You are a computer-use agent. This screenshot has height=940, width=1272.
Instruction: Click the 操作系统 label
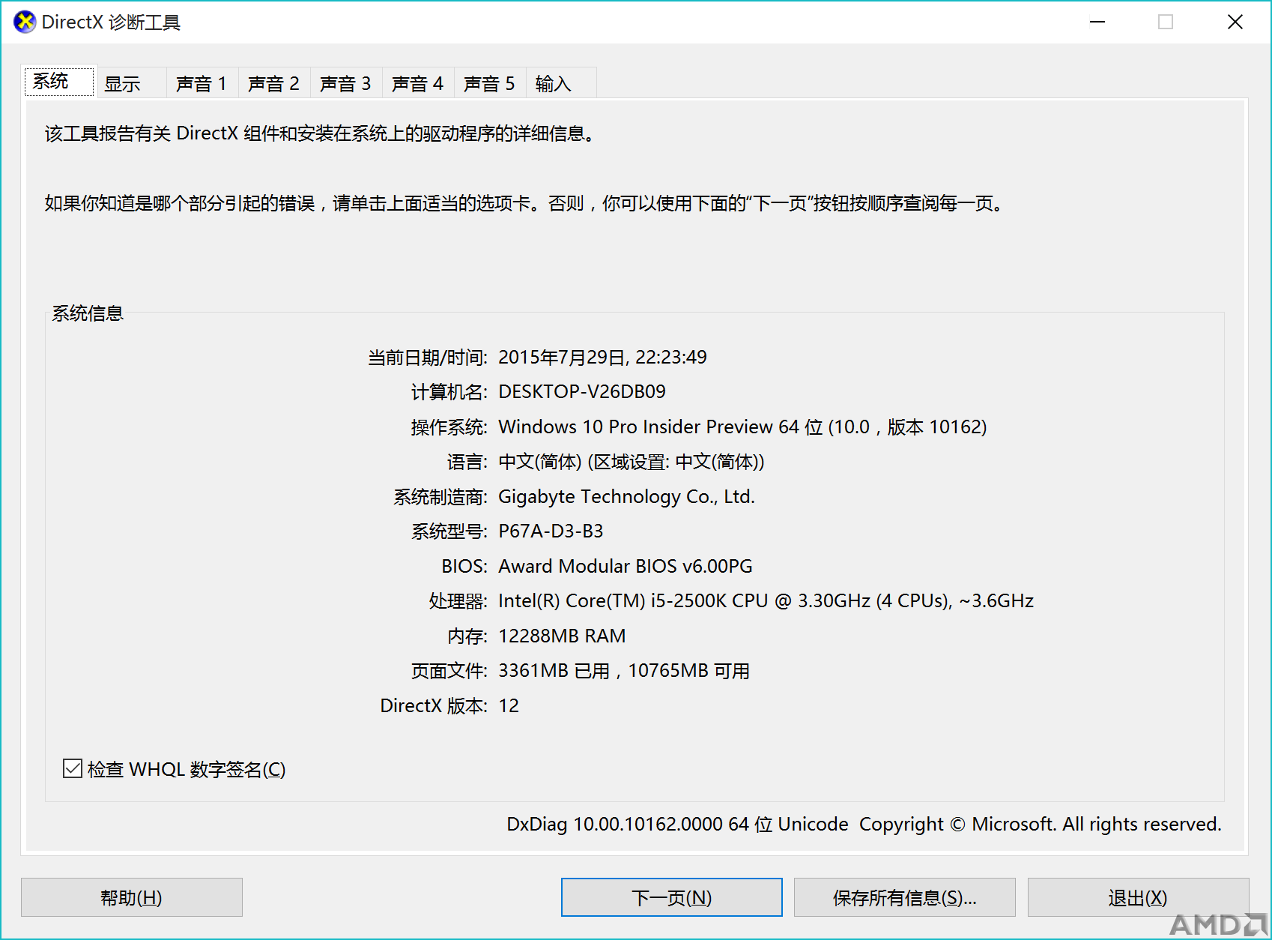[x=449, y=427]
